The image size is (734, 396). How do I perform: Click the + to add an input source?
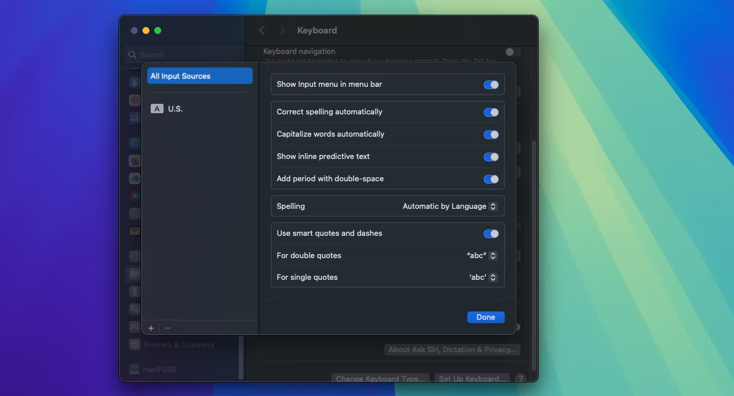coord(151,328)
